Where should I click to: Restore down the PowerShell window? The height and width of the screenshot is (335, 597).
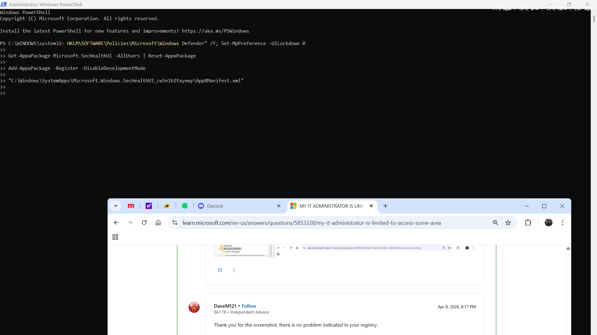point(569,4)
